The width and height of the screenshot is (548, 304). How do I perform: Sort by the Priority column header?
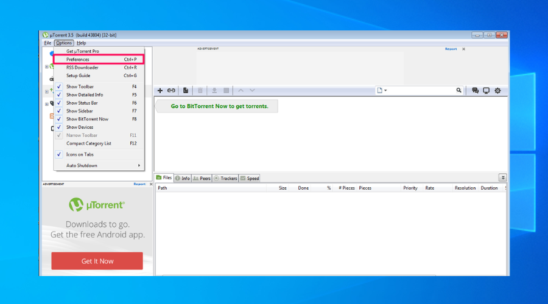point(412,188)
